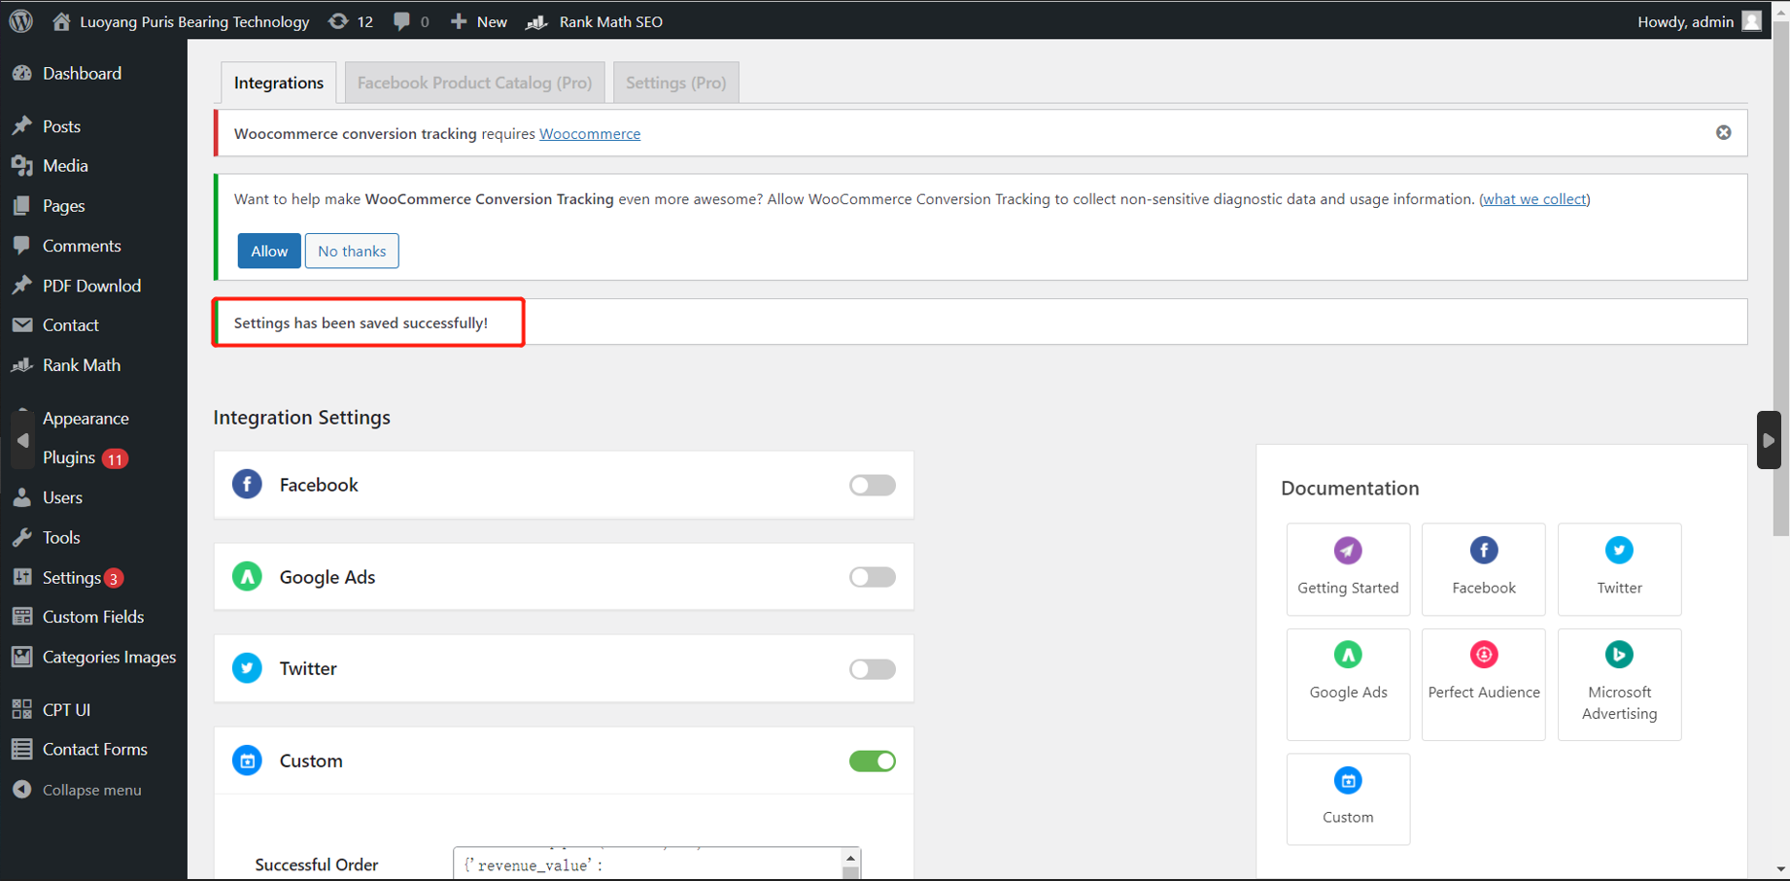1790x881 pixels.
Task: Click New in the admin bar
Action: pos(478,21)
